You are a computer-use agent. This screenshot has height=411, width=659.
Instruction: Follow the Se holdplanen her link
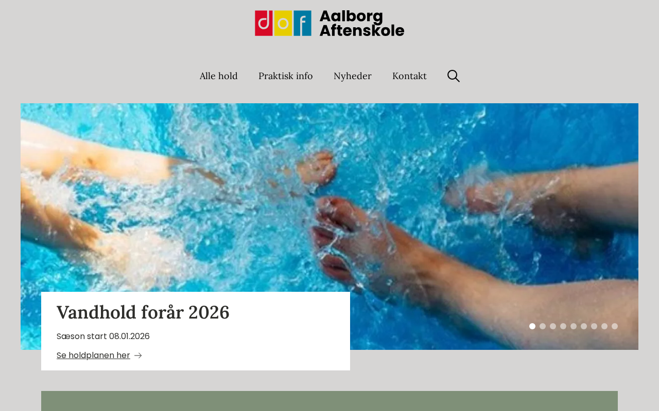click(x=93, y=356)
